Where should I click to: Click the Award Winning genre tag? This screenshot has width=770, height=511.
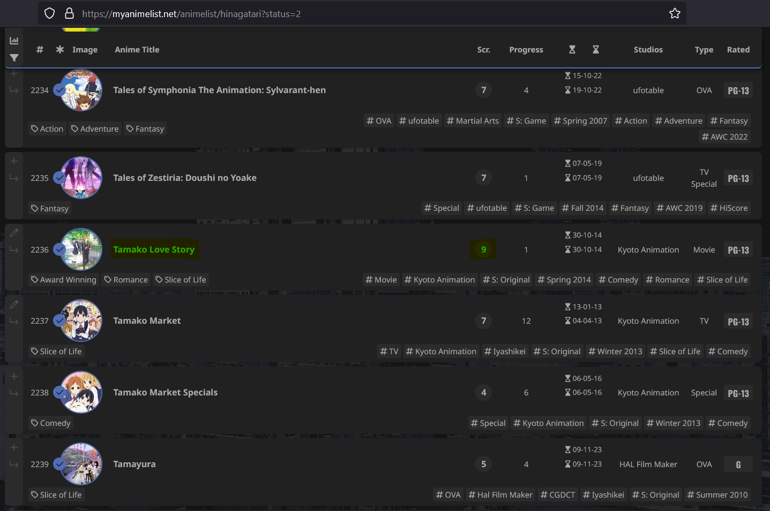pyautogui.click(x=64, y=280)
